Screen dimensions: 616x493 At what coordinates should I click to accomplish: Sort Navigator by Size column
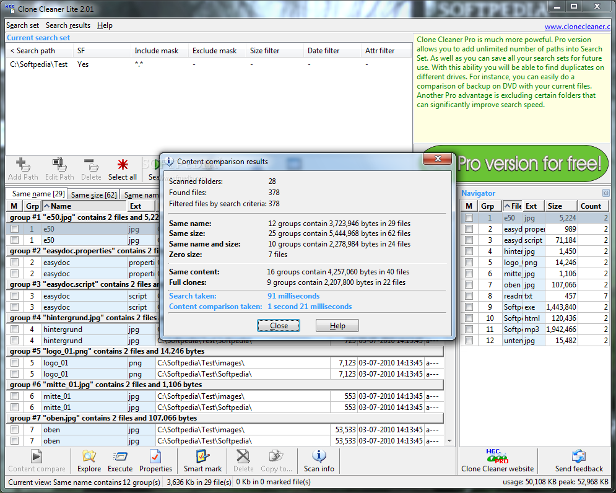pos(561,206)
